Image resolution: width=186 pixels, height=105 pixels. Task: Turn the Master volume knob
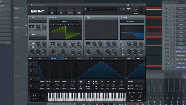pyautogui.click(x=136, y=10)
